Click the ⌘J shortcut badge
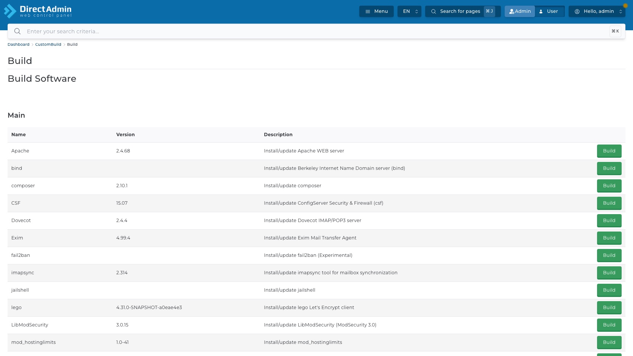This screenshot has height=356, width=633. click(x=489, y=11)
